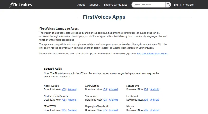Open Ehattesaht iOS download link

click(x=146, y=99)
